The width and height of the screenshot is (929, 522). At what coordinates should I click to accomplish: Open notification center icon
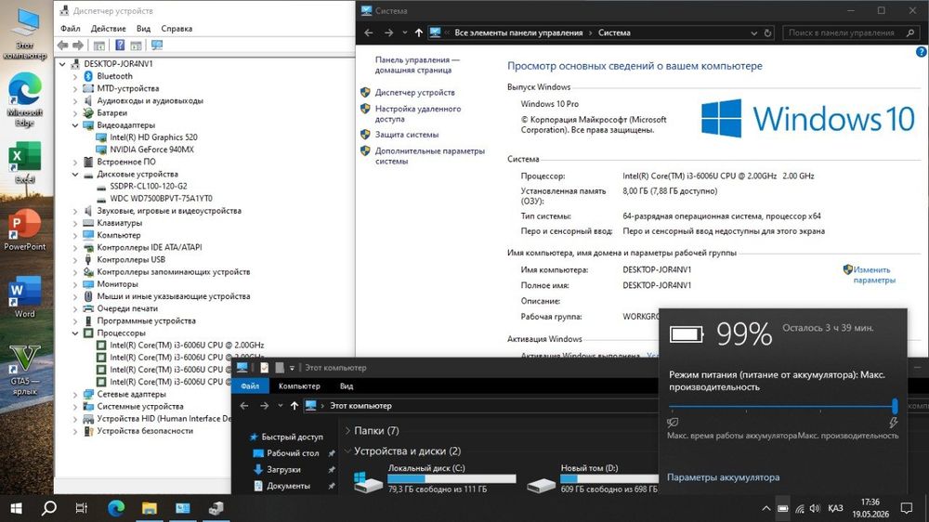907,508
